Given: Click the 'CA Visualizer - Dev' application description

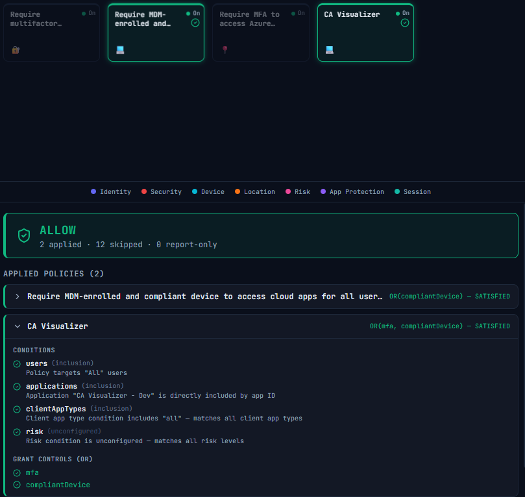Looking at the screenshot, I should coord(151,396).
